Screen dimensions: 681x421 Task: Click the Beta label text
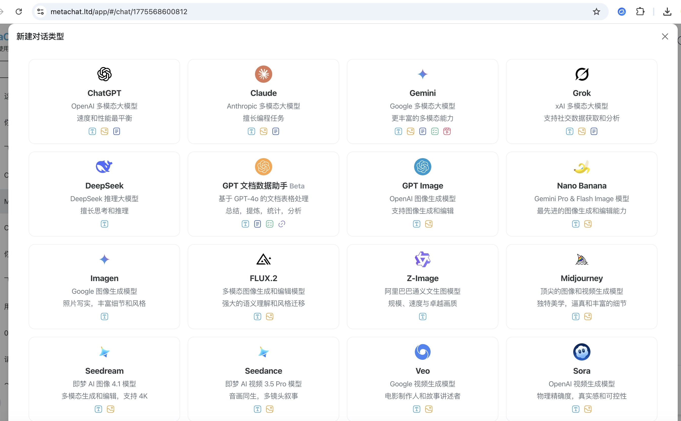coord(297,186)
